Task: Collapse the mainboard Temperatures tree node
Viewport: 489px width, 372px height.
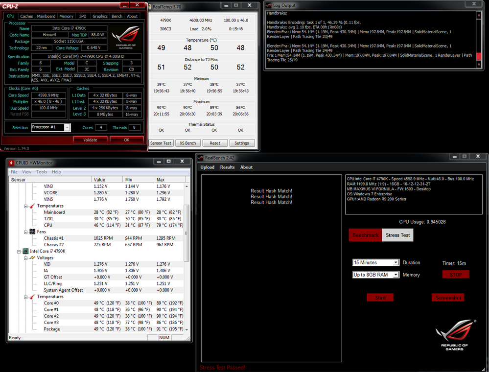Action: (x=26, y=206)
